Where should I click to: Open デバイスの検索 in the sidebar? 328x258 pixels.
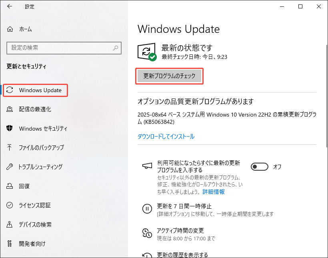click(x=35, y=225)
